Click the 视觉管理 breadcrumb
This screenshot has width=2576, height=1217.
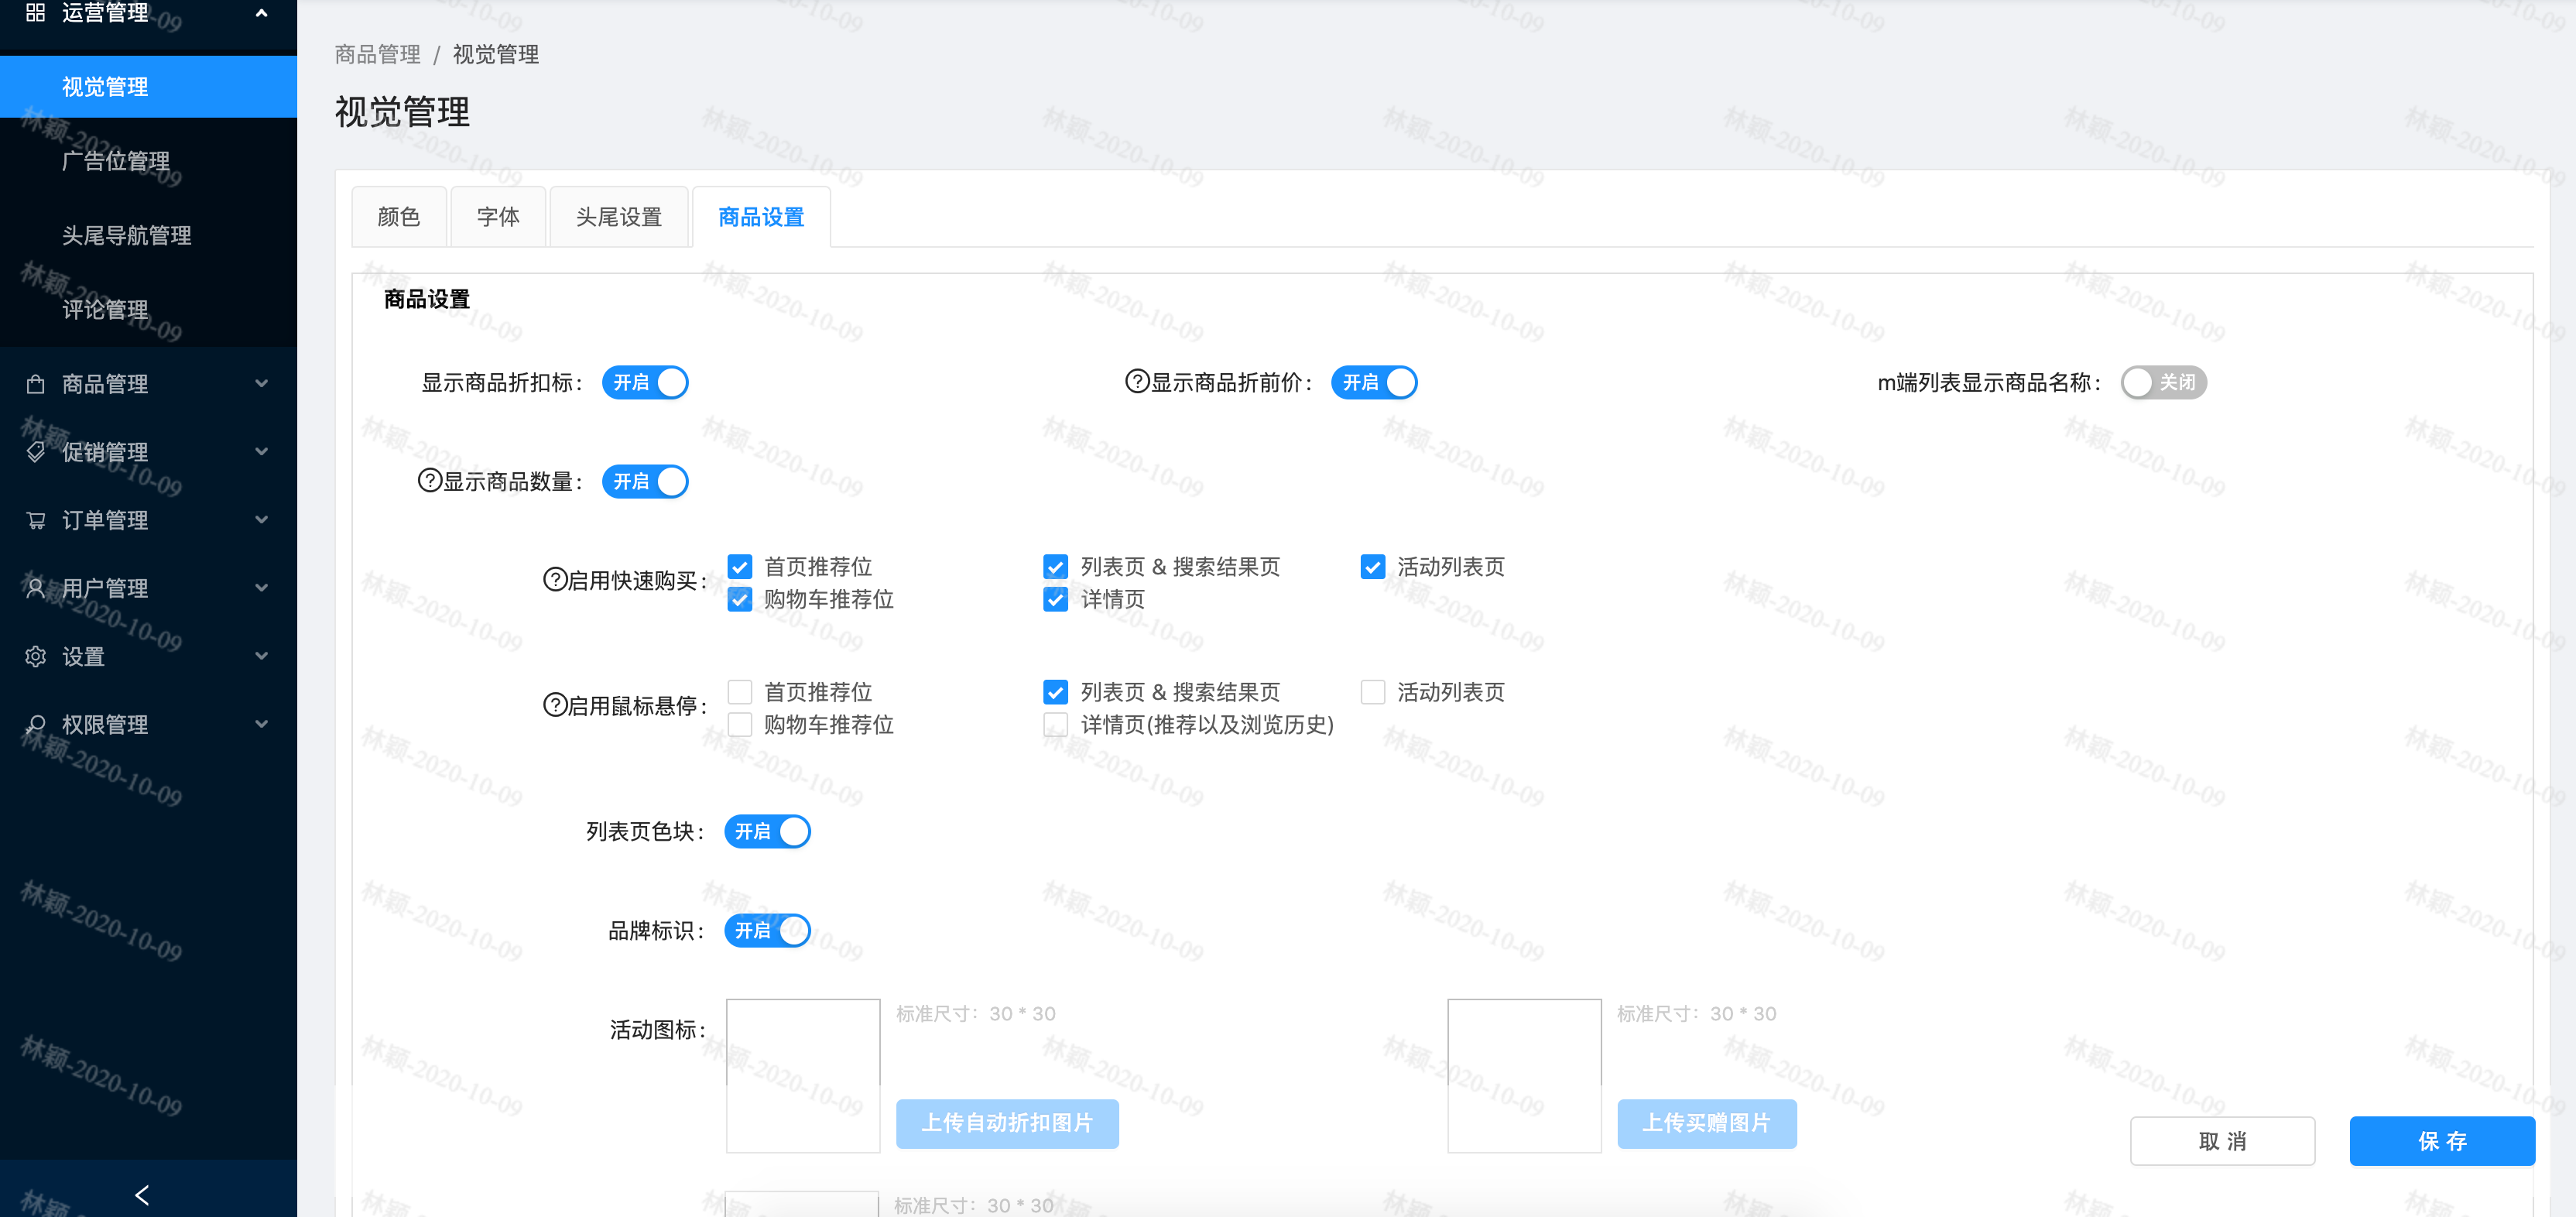coord(496,54)
